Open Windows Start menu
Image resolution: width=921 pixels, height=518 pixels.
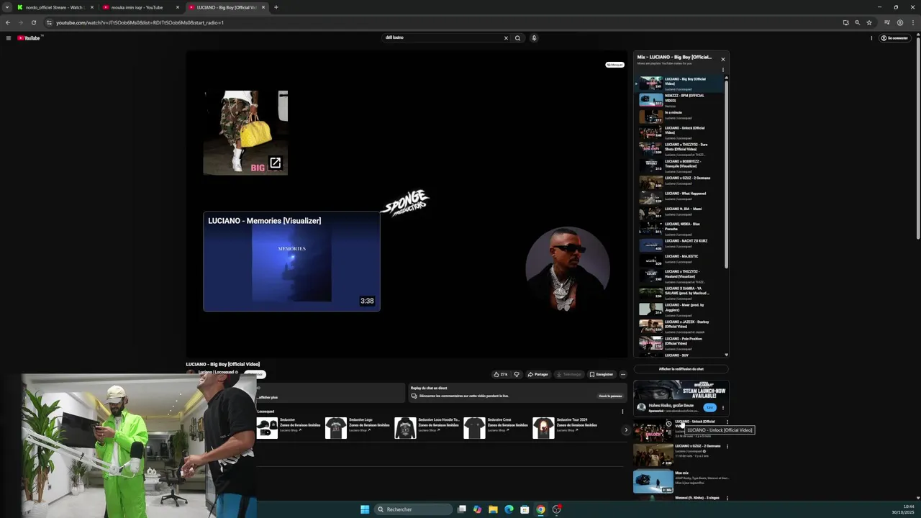365,509
